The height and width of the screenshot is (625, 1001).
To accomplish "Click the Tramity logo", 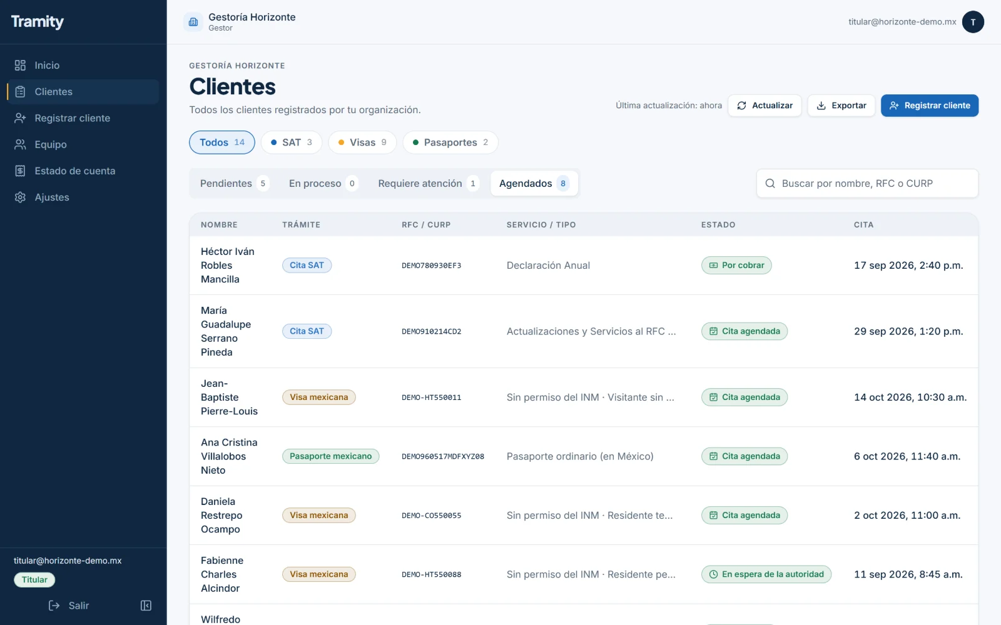I will point(38,22).
